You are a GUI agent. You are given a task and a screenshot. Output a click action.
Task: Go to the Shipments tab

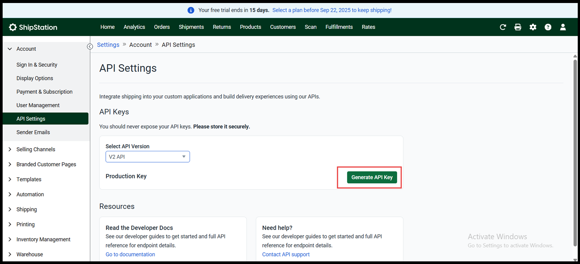[191, 27]
